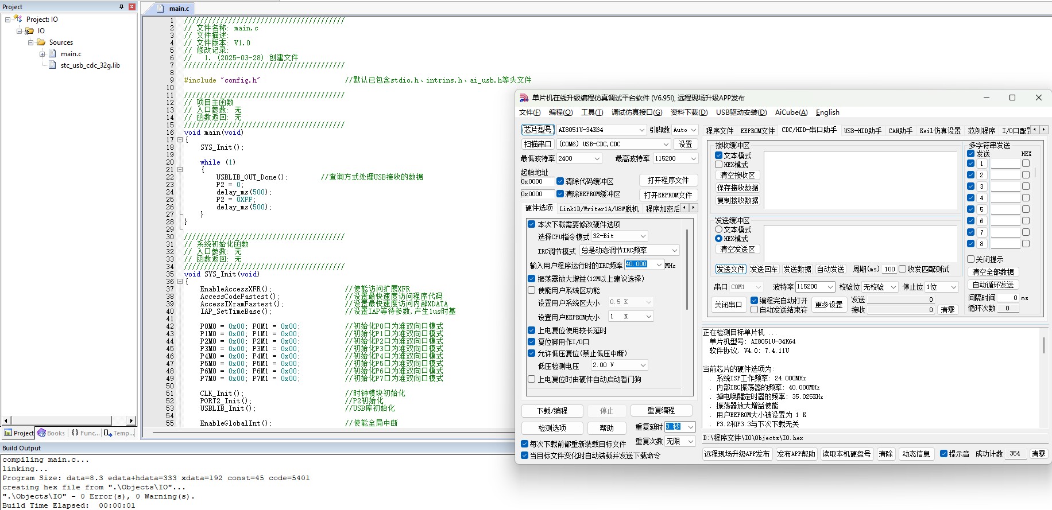Open the 最高波特率 115200 dropdown
1052x510 pixels.
[x=675, y=158]
